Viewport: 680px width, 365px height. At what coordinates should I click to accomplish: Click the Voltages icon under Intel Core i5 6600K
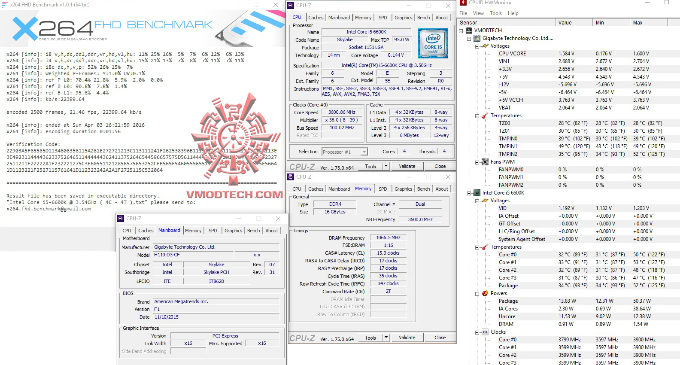pyautogui.click(x=485, y=201)
